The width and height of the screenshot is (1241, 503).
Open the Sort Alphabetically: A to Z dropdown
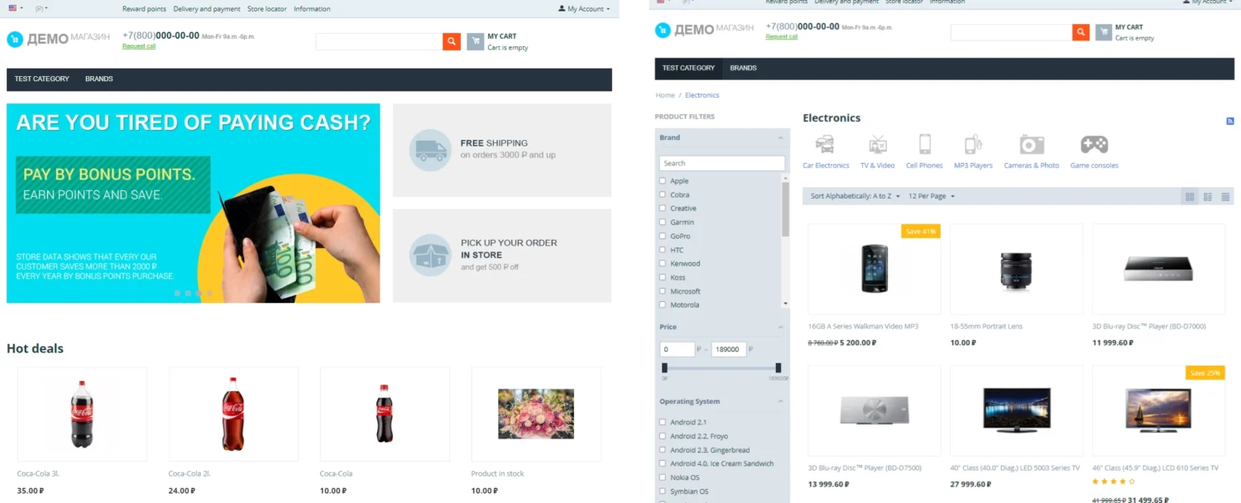pos(855,196)
